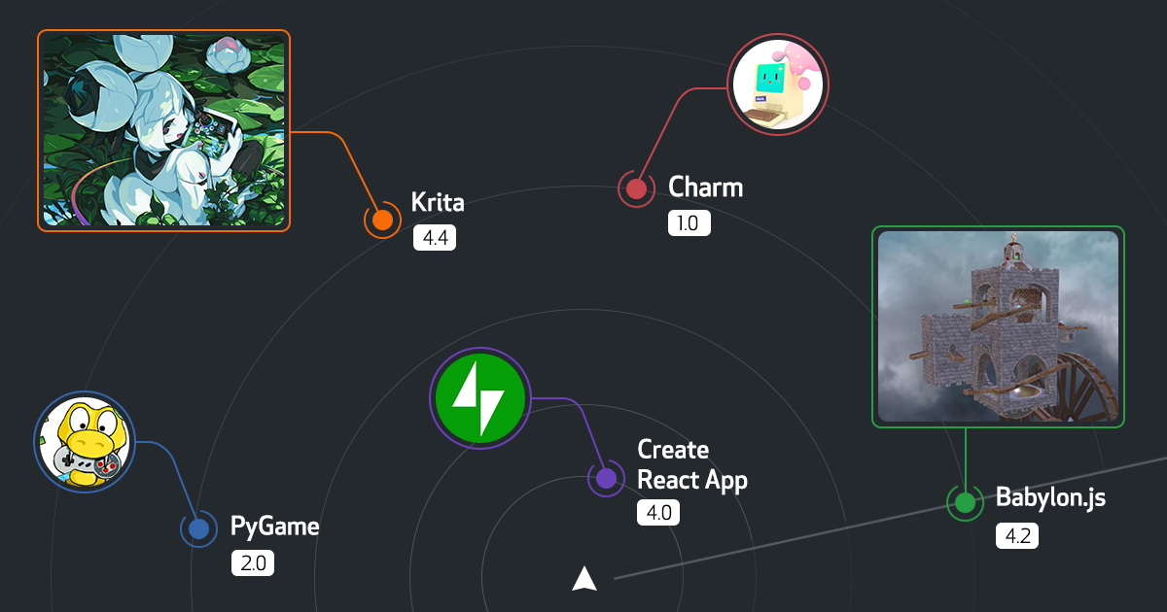Click the "4.4" version badge below Krita
The height and width of the screenshot is (612, 1167).
[x=435, y=237]
